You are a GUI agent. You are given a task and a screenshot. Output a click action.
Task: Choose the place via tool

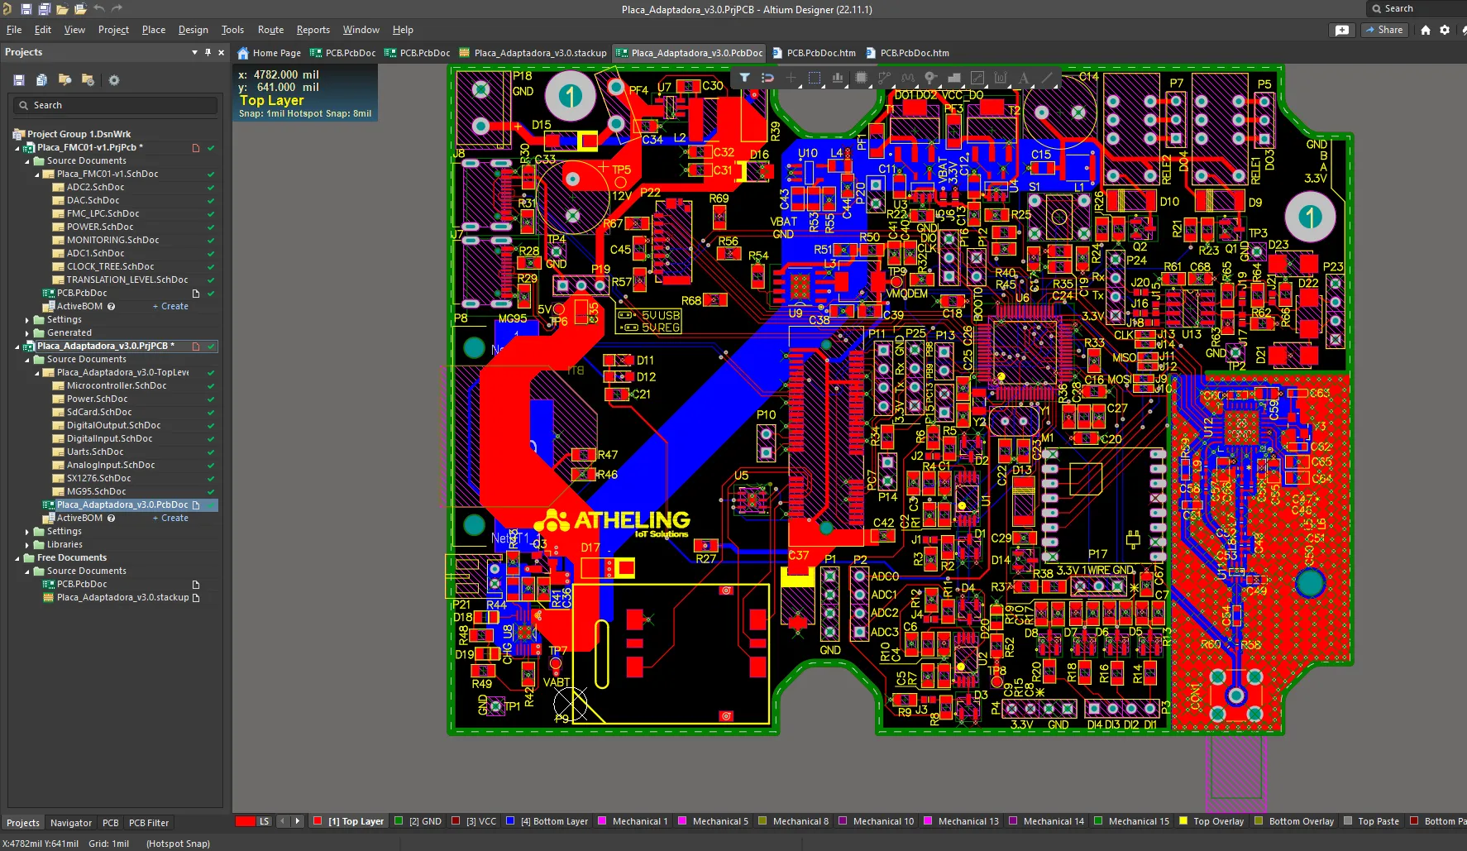[930, 78]
